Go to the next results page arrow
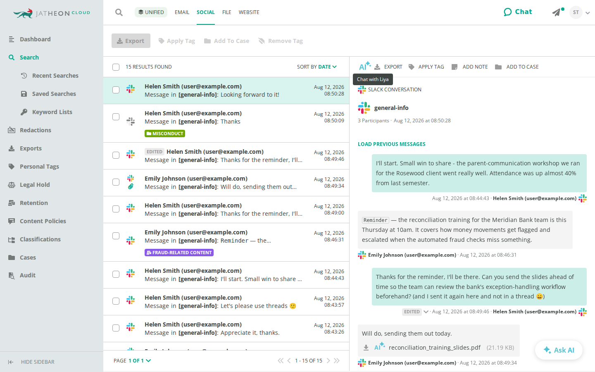 click(328, 361)
